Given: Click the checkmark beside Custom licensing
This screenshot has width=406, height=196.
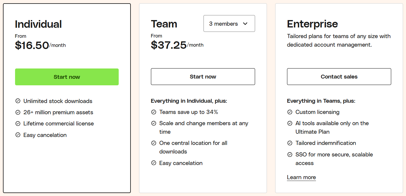Looking at the screenshot, I should [289, 112].
